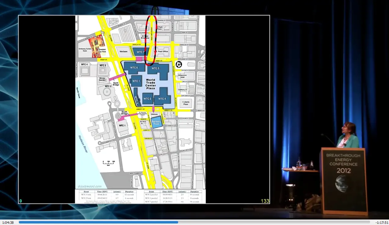Click the North Cove label
The image size is (389, 225).
click(78, 93)
